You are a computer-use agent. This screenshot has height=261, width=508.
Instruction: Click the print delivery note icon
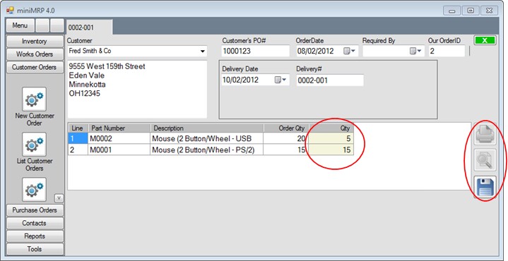[485, 134]
